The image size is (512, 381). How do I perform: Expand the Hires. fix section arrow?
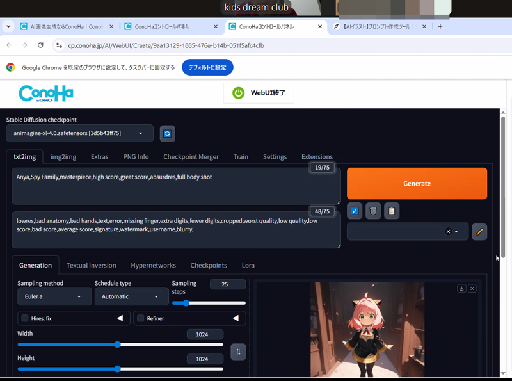pyautogui.click(x=120, y=318)
